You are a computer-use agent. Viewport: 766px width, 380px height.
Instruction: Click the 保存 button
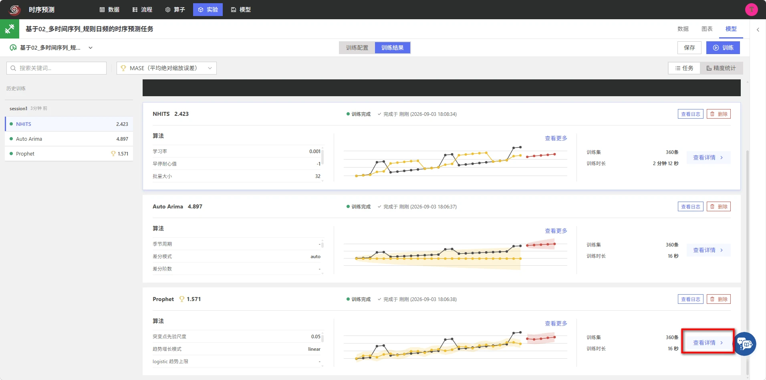click(x=689, y=48)
